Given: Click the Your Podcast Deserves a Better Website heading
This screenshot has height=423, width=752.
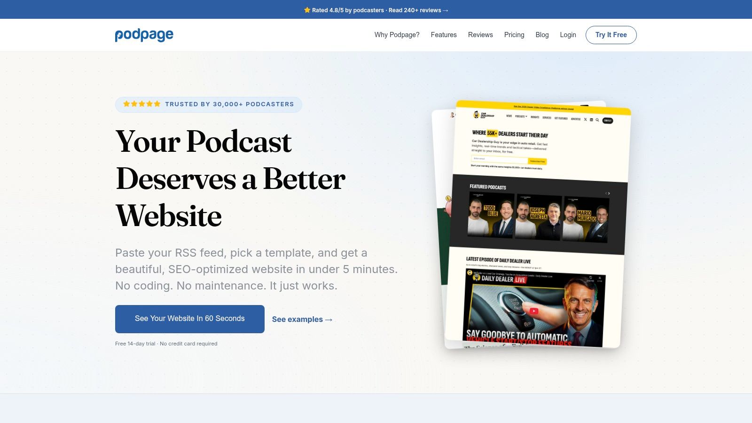Looking at the screenshot, I should point(230,179).
